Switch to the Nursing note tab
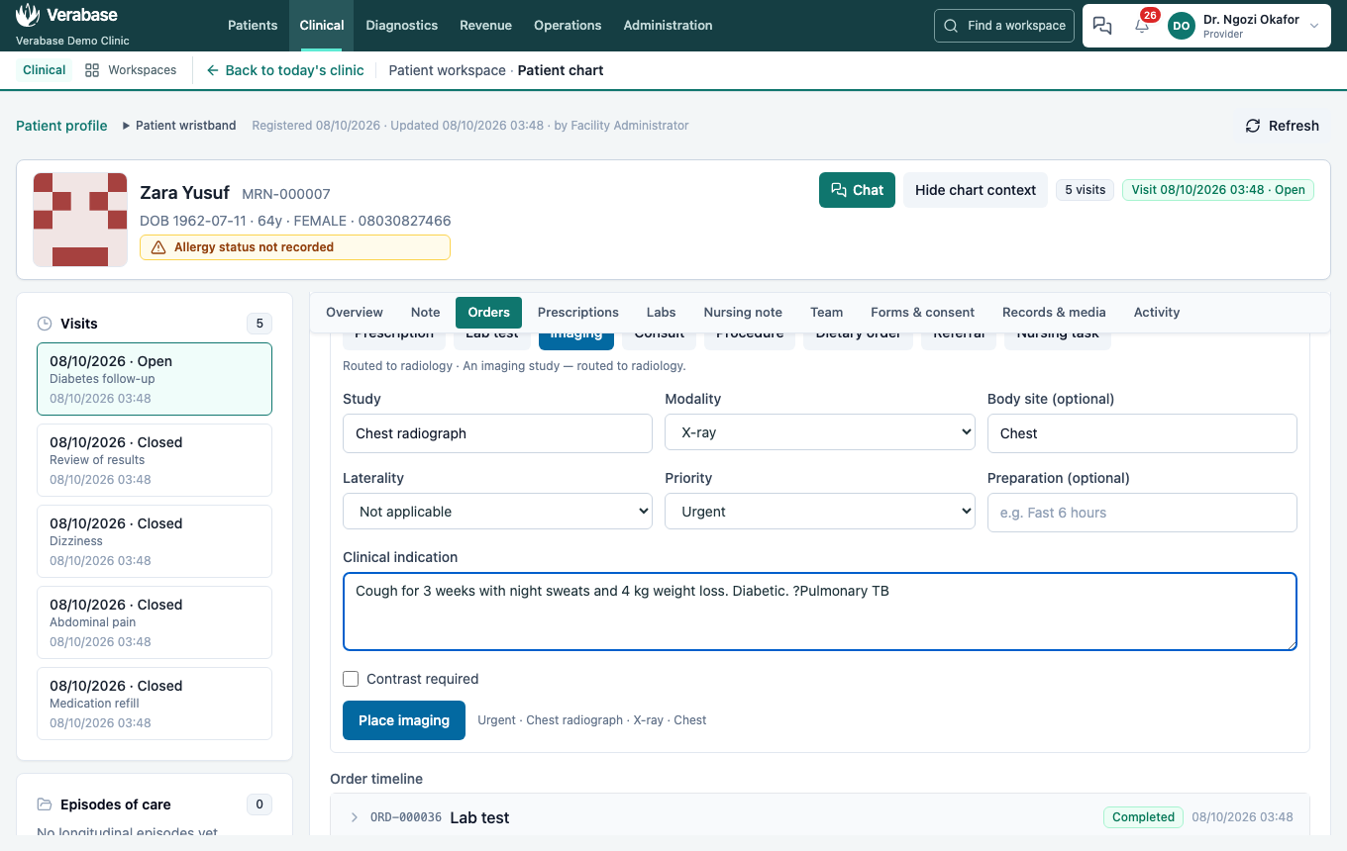The height and width of the screenshot is (851, 1347). [x=743, y=312]
